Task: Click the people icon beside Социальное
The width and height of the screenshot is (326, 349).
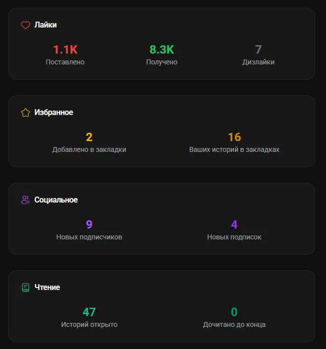Action: tap(26, 200)
